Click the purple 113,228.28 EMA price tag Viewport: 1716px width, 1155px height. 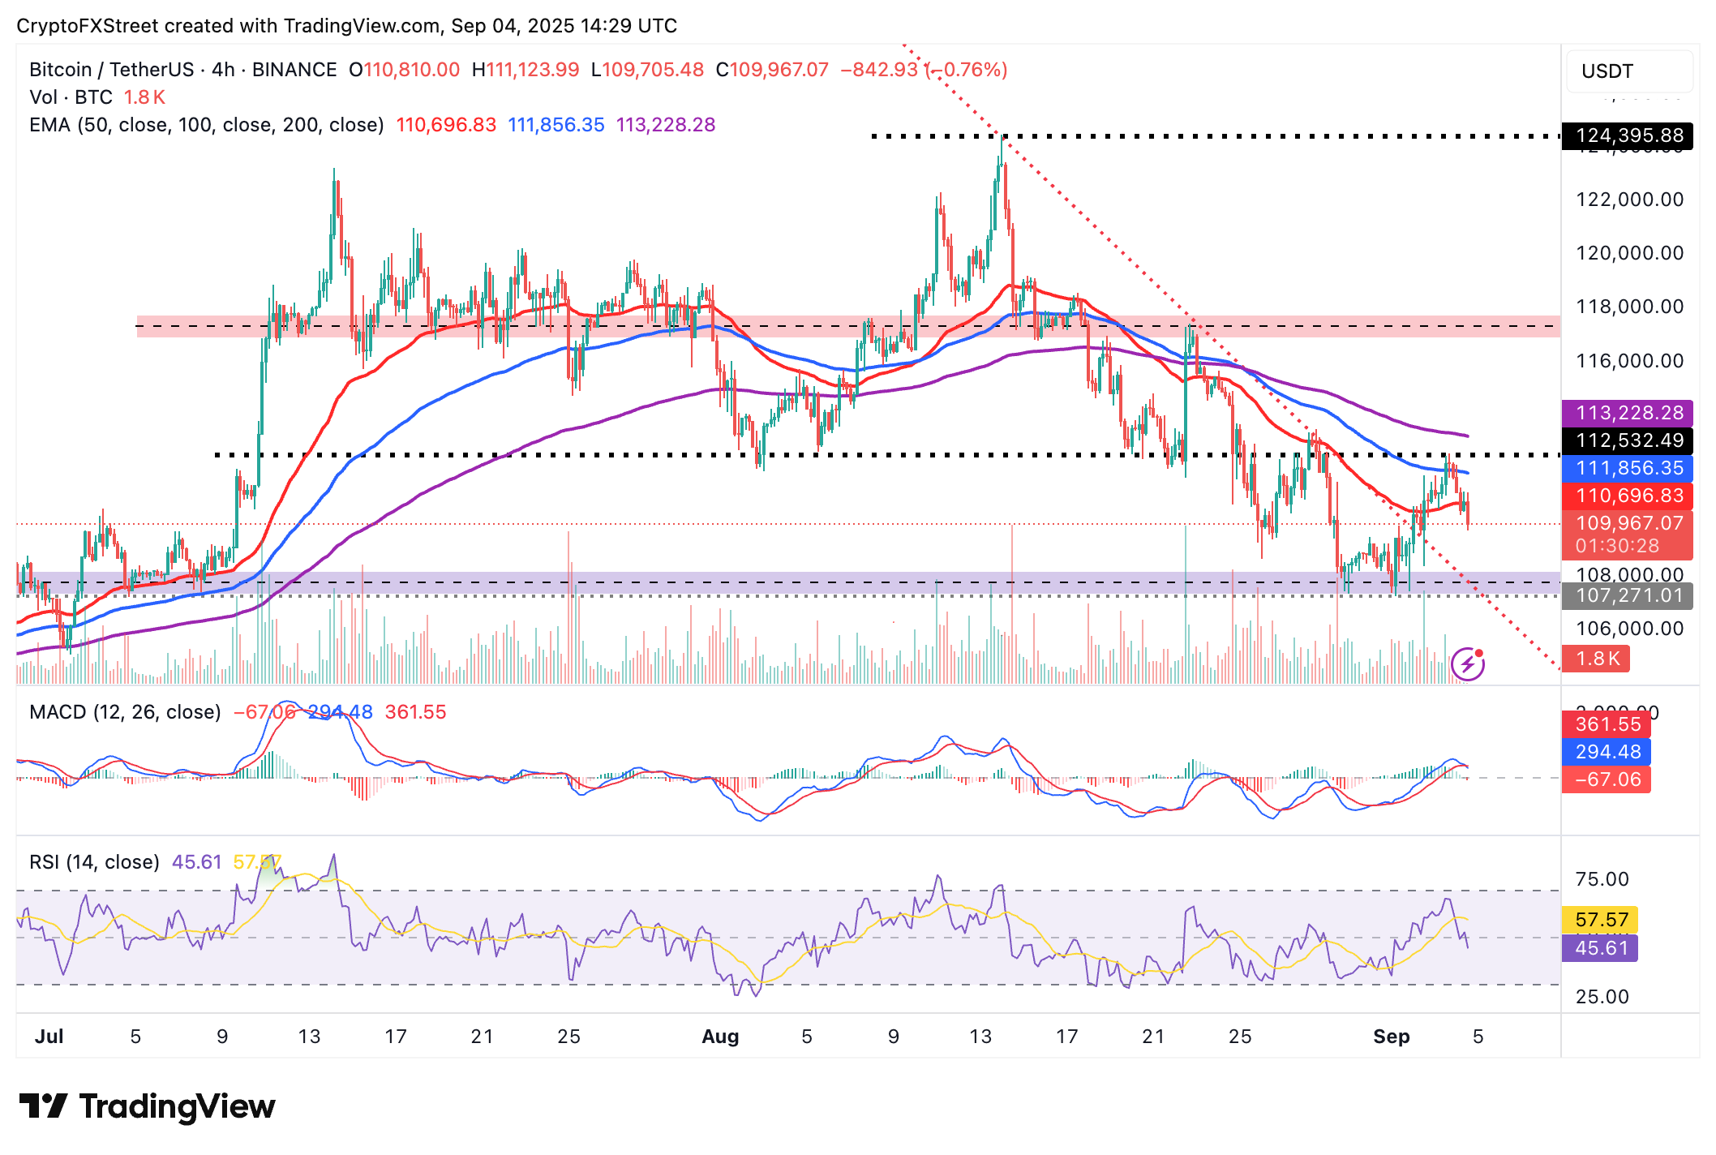1628,413
